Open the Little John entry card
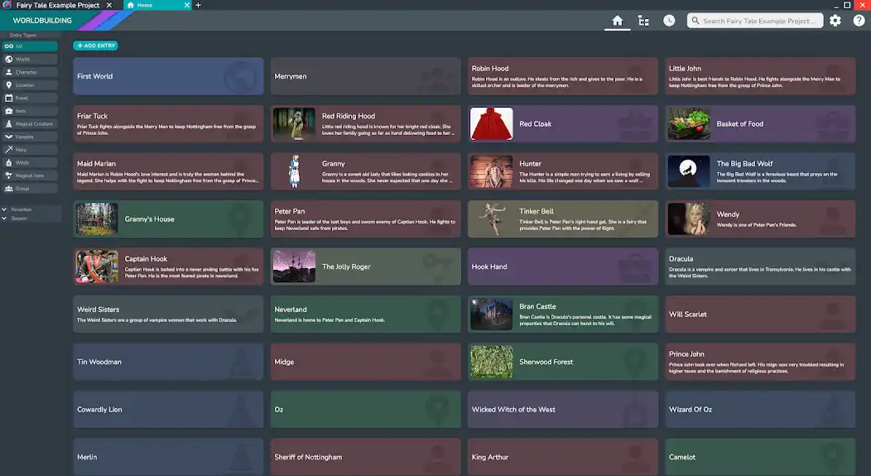This screenshot has width=871, height=476. (760, 76)
